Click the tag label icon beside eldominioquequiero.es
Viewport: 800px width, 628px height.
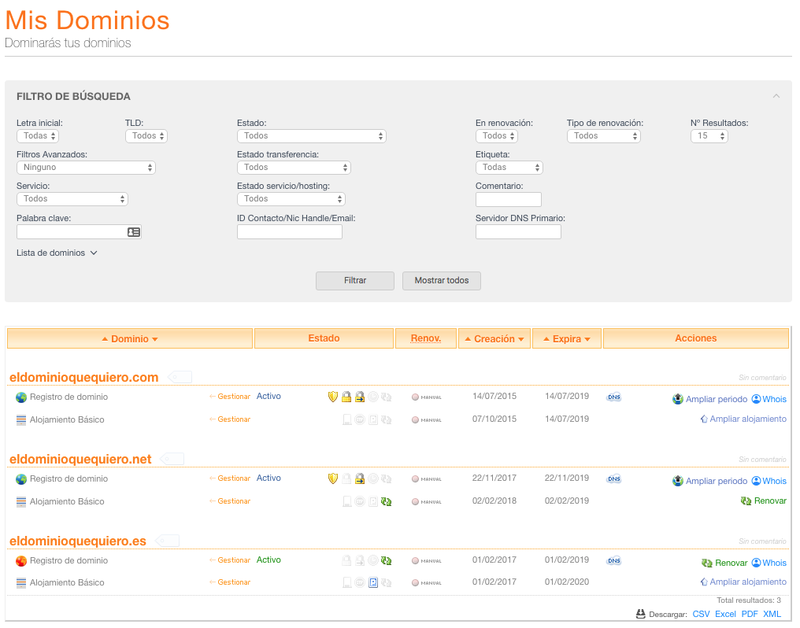[167, 541]
